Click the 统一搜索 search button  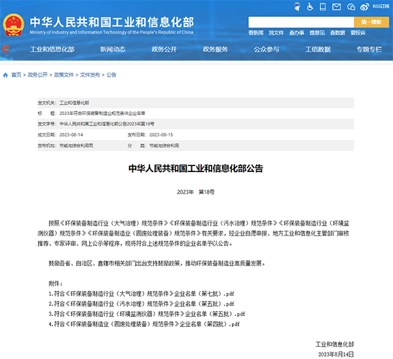pos(370,22)
